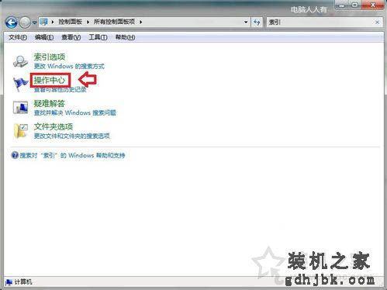This screenshot has height=290, width=387.
Task: Click the blue help question mark icon
Action: (15, 155)
